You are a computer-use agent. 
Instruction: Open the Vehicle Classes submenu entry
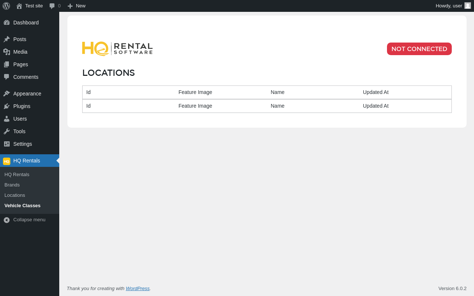coord(23,206)
